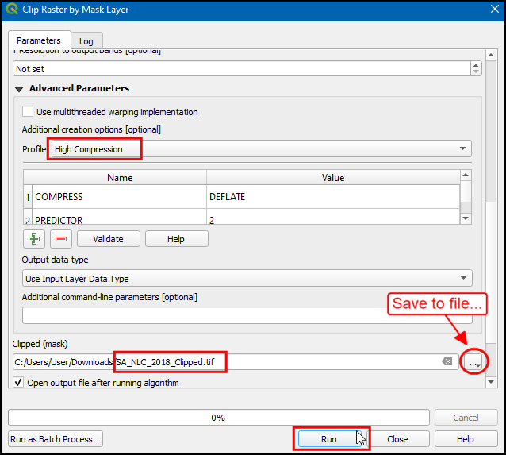506x455 pixels.
Task: Click the Run button
Action: pyautogui.click(x=329, y=439)
